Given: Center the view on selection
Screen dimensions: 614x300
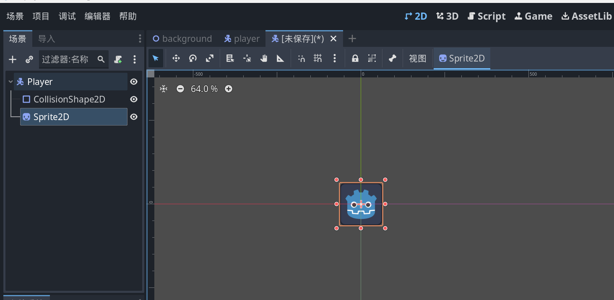Looking at the screenshot, I should click(x=164, y=89).
